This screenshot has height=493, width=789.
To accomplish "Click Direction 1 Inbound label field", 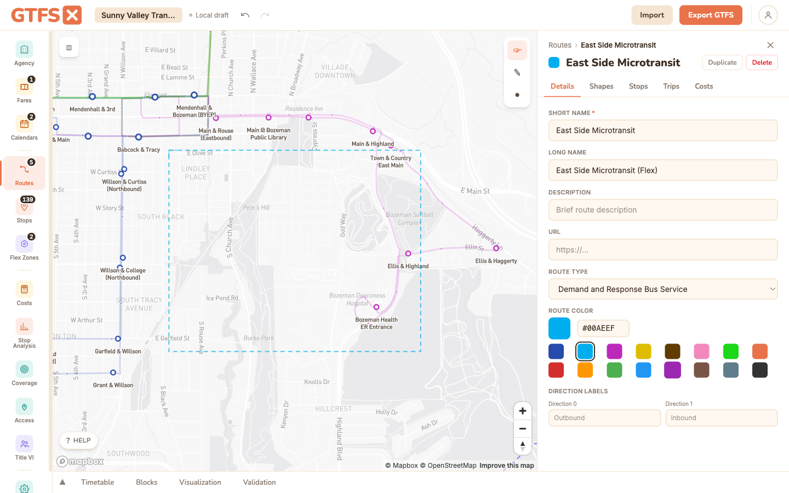I will point(722,418).
